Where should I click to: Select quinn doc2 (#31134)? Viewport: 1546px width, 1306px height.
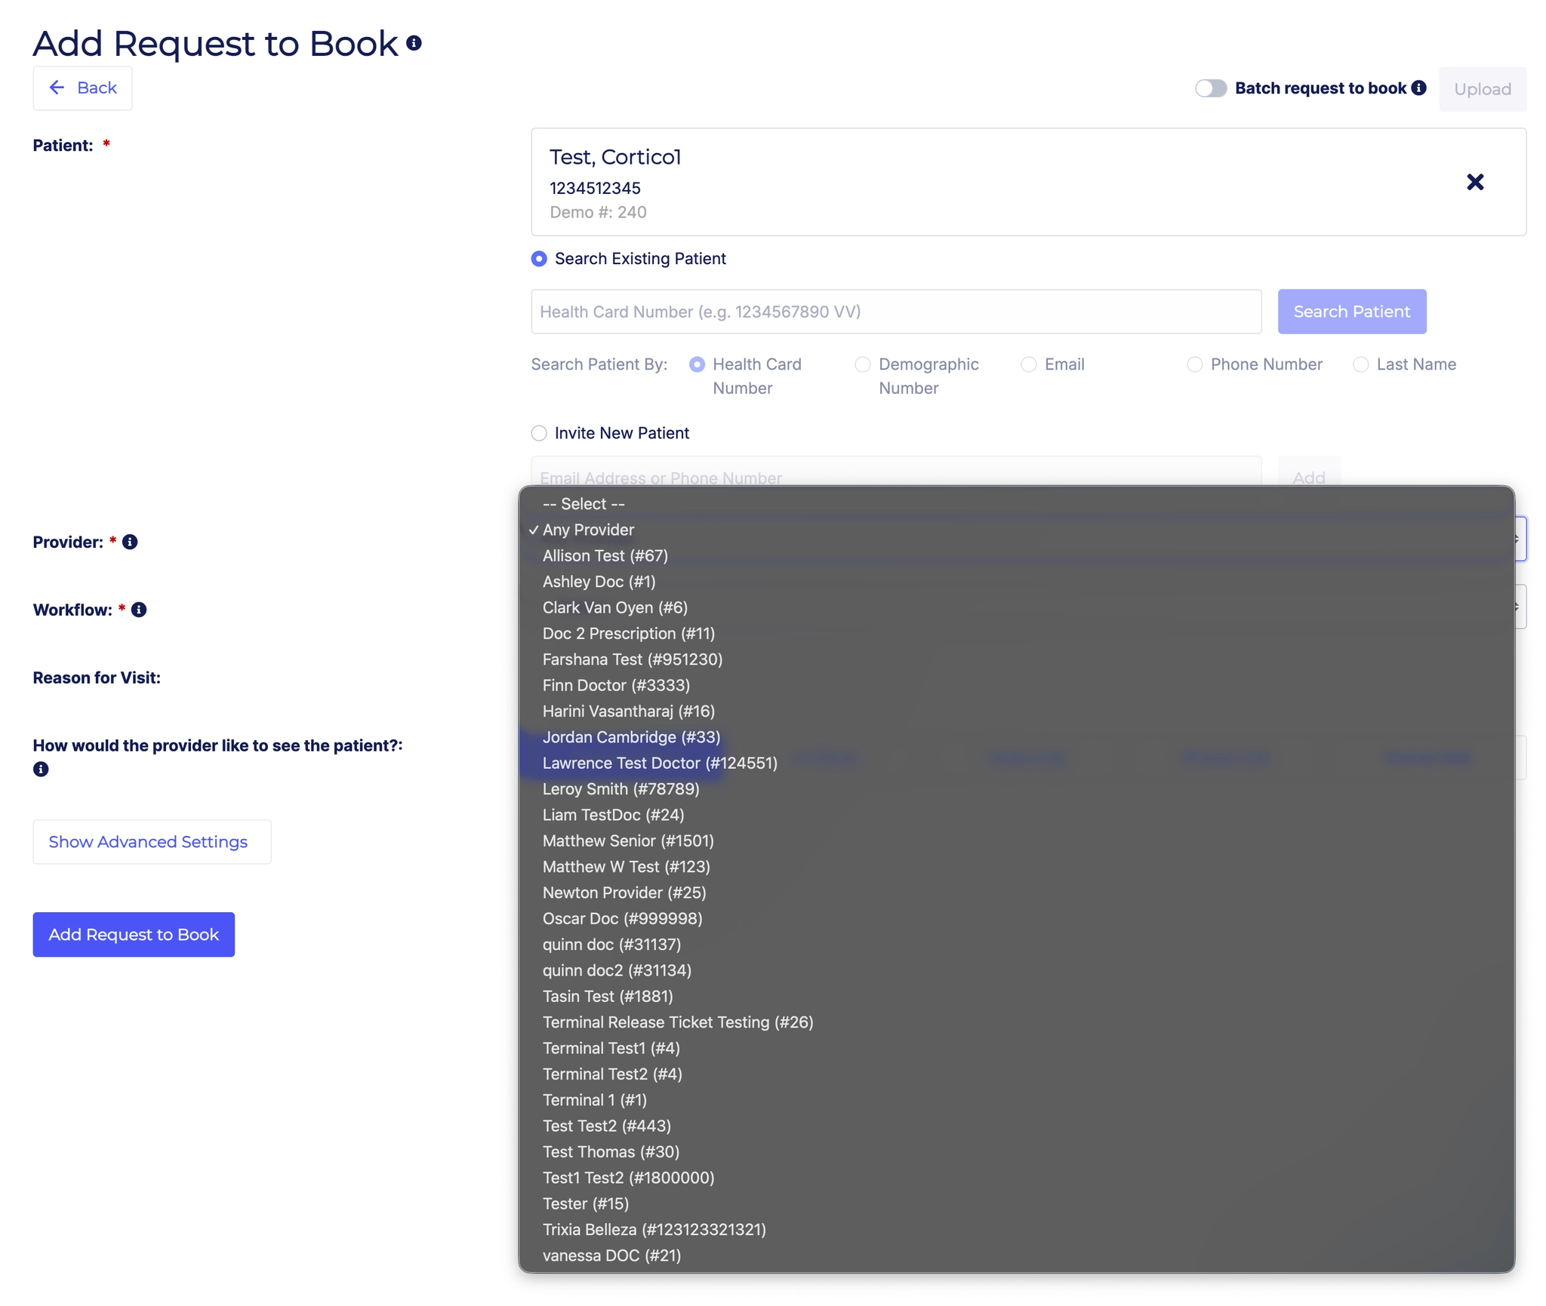1016,970
